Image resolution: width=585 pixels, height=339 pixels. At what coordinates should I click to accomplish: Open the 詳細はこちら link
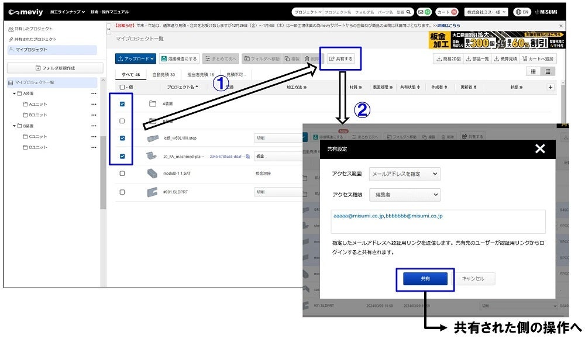click(x=448, y=26)
